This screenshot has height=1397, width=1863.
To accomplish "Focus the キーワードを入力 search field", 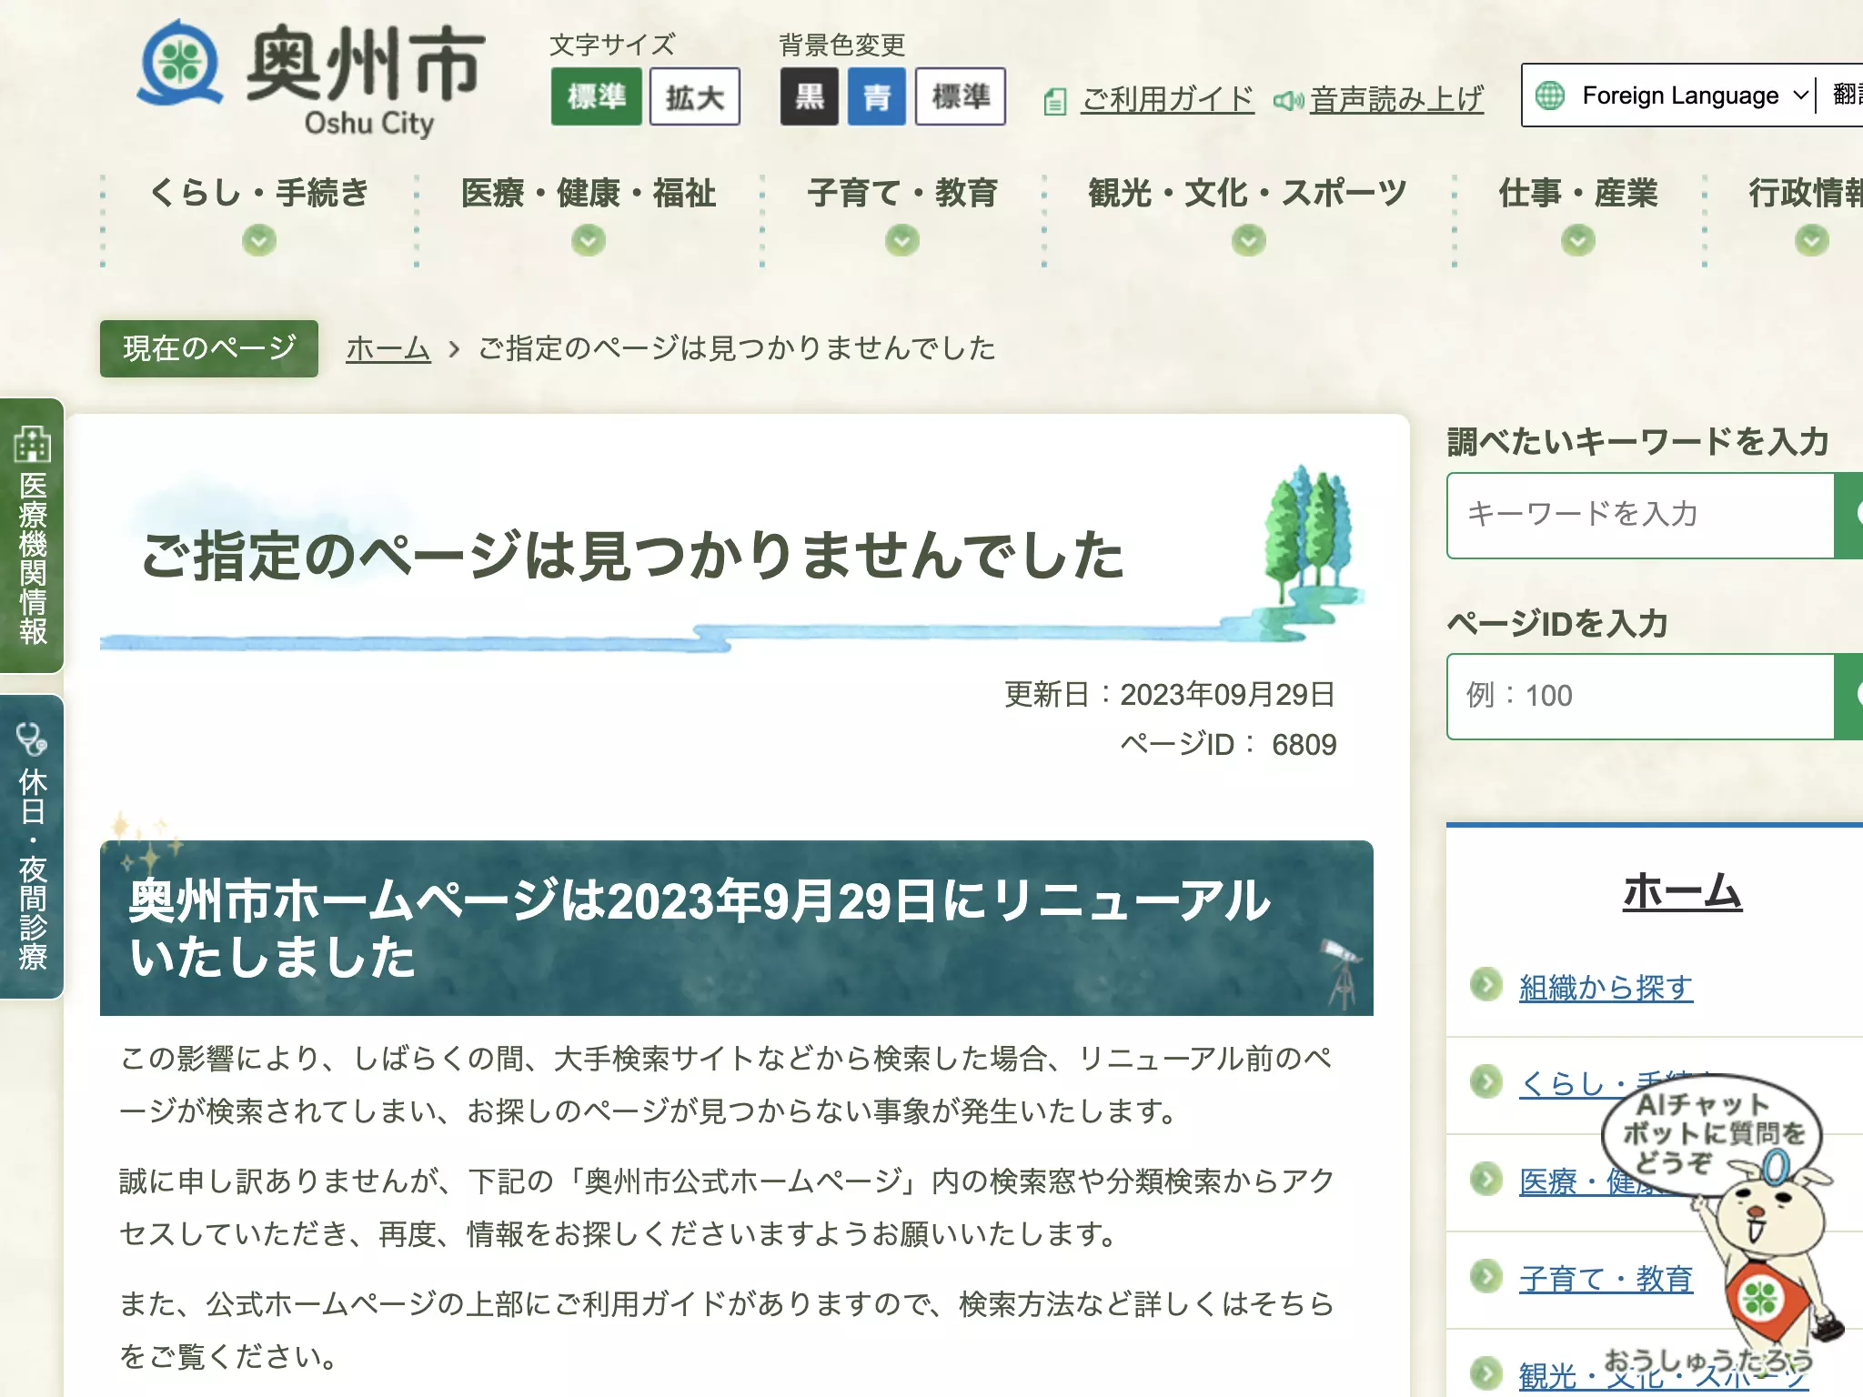I will point(1640,515).
